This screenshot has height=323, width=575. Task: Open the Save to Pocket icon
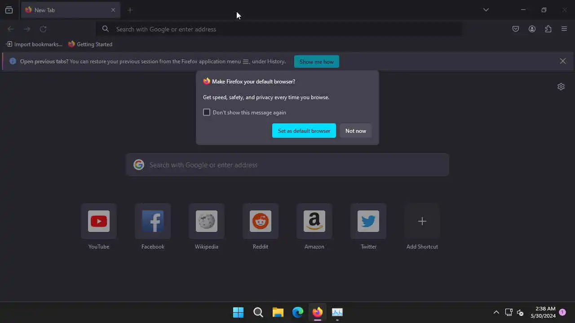[x=516, y=29]
